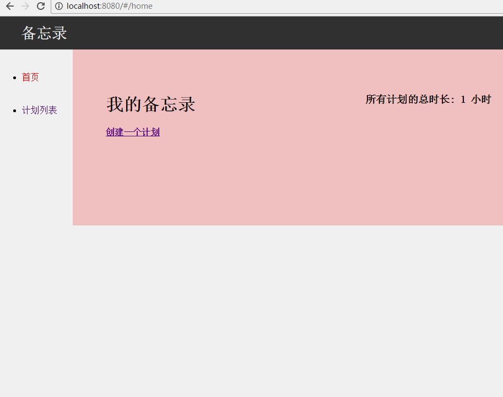Click the blank gray area below the pink panel
Viewport: 503px width, 397px height.
coord(275,308)
